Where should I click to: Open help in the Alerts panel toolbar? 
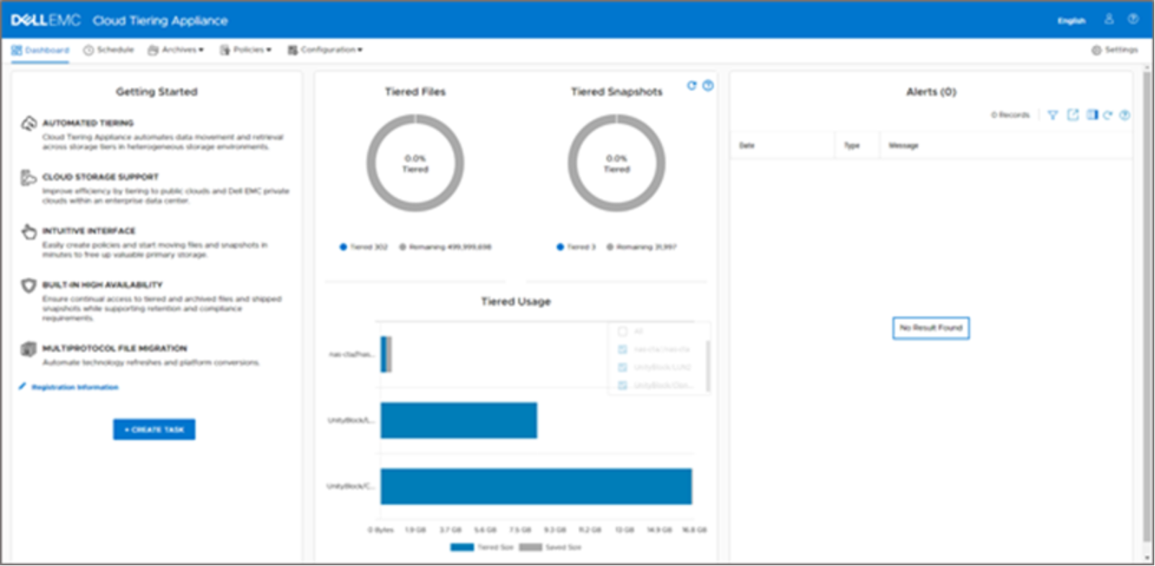click(1125, 115)
